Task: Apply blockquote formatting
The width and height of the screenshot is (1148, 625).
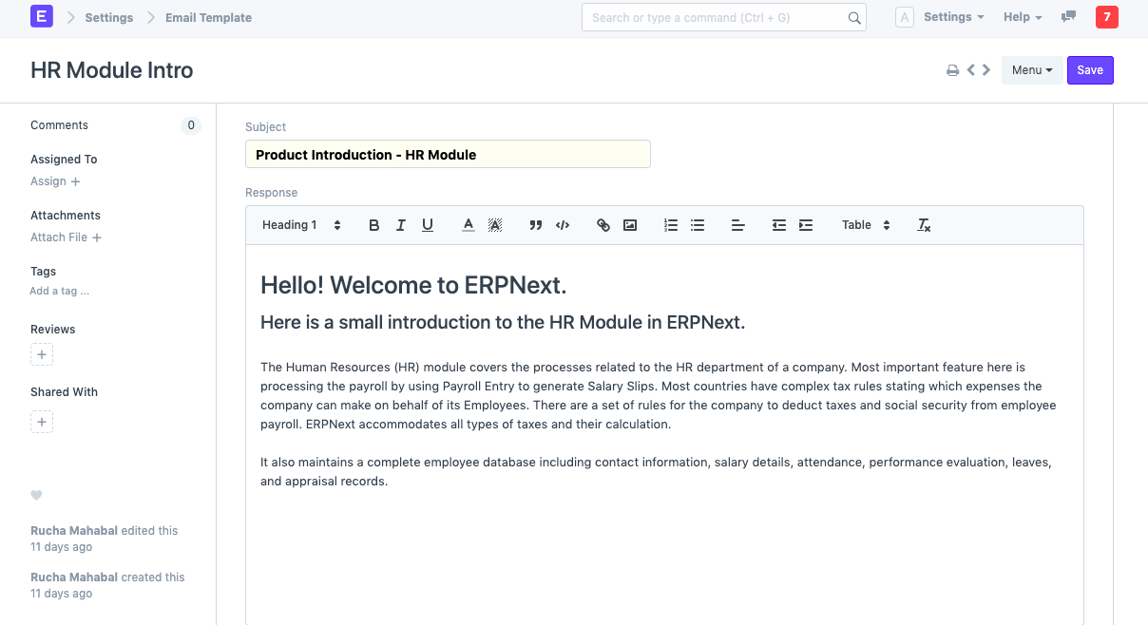Action: pos(535,225)
